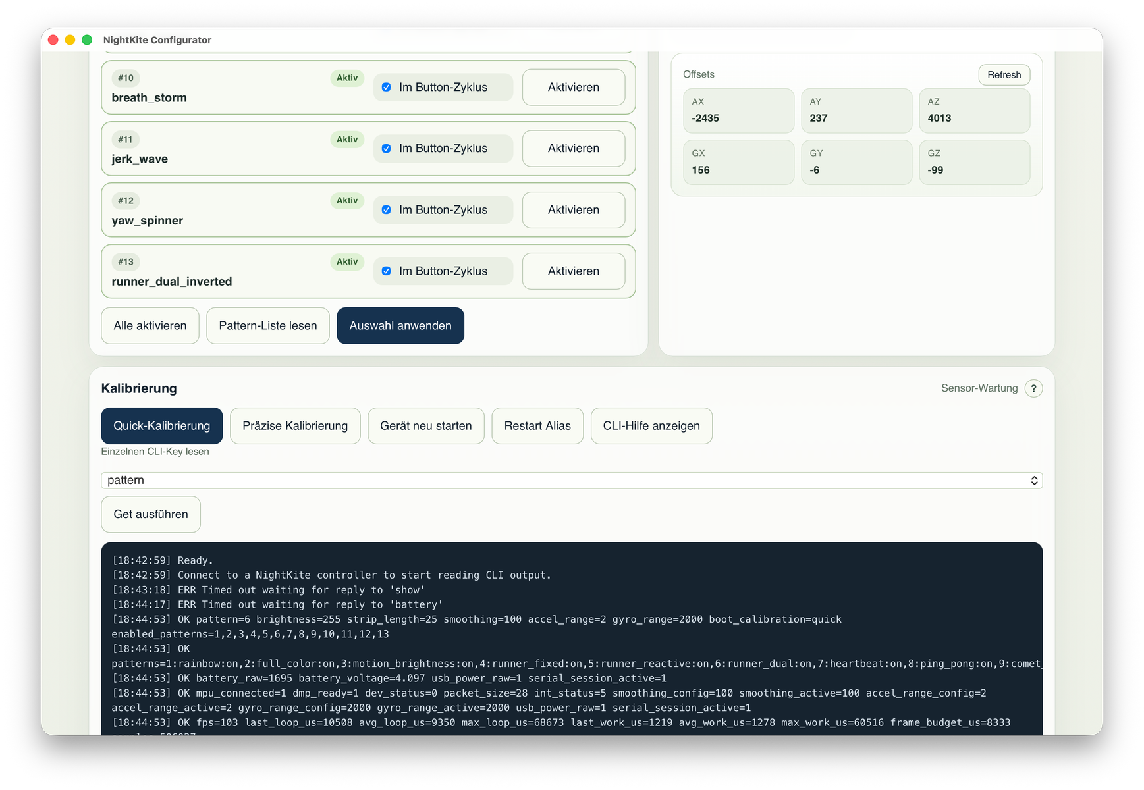Uncheck Im Button-Zyklus for breath_storm
Viewport: 1144px width, 790px height.
[x=387, y=88]
